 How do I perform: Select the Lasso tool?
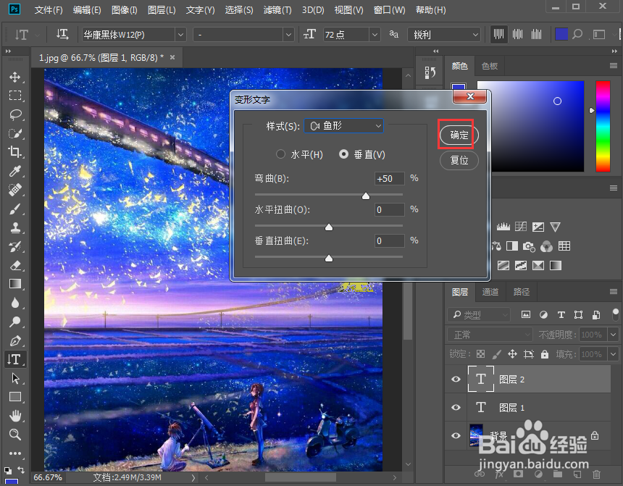(15, 114)
